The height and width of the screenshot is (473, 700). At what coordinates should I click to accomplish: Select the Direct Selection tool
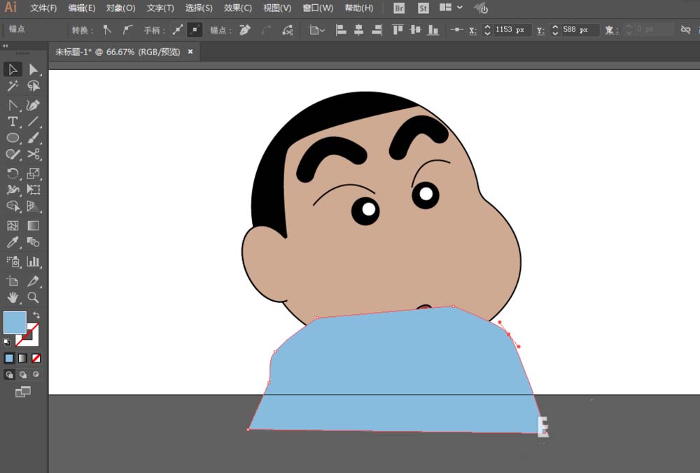[33, 69]
